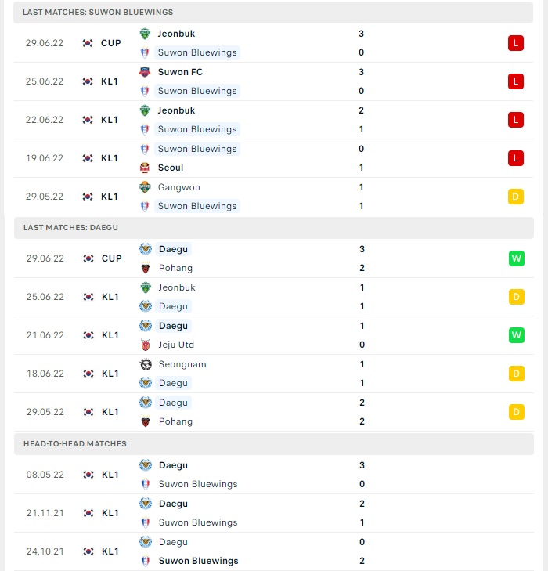Image resolution: width=548 pixels, height=571 pixels.
Task: Click the Jeju Utd team crest icon
Action: (146, 345)
